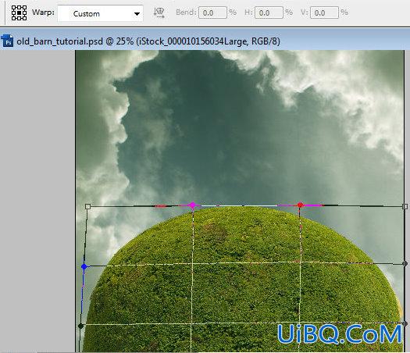Click the Photoshop file icon in the tab
This screenshot has width=410, height=353.
(7, 41)
